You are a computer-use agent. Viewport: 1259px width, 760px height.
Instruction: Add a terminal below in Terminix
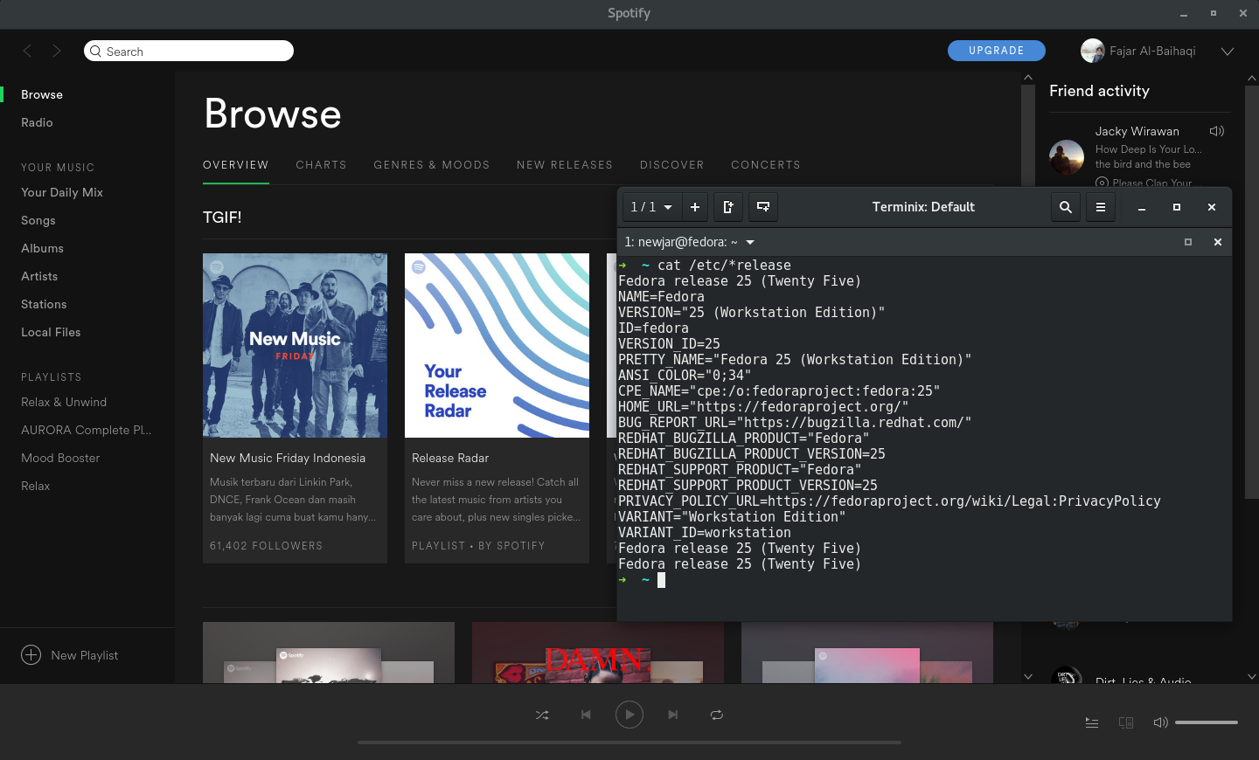pyautogui.click(x=763, y=207)
